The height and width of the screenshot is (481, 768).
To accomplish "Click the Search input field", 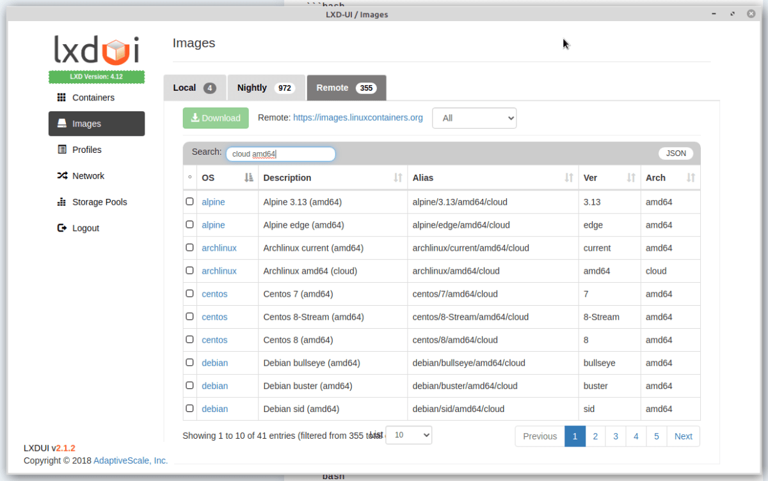I will click(x=280, y=154).
